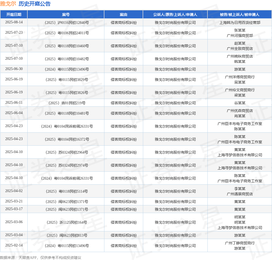Click the 案号 column header
The width and height of the screenshot is (272, 260).
(x=66, y=15)
